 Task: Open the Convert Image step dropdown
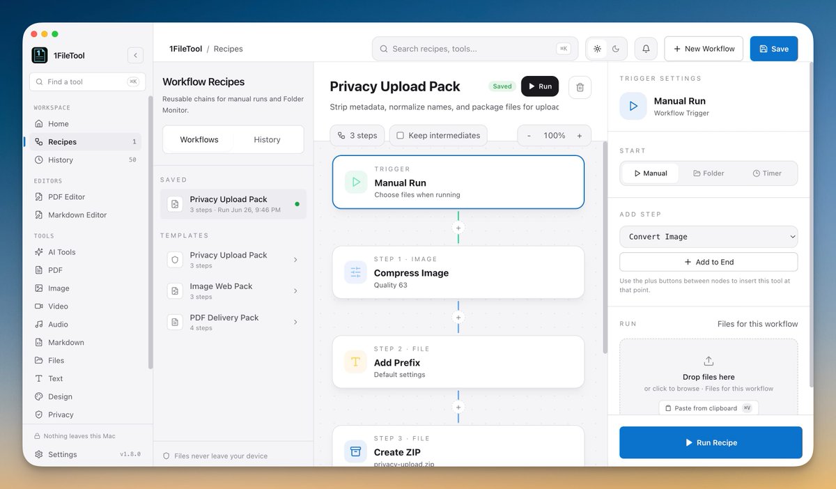coord(709,237)
